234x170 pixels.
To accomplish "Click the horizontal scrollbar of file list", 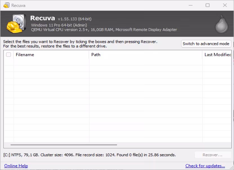I will [x=64, y=145].
